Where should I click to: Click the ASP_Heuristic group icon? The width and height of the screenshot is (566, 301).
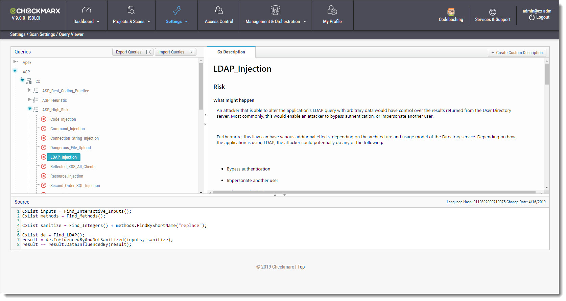[x=36, y=100]
